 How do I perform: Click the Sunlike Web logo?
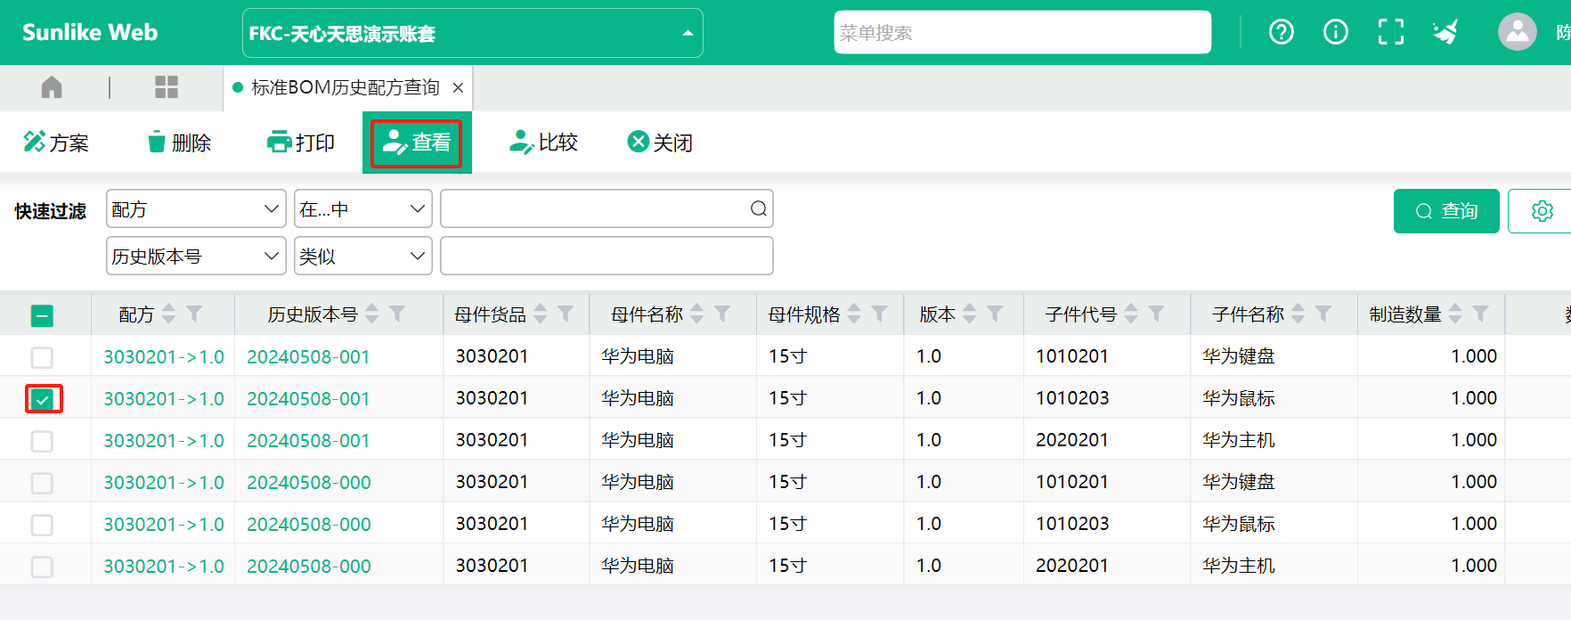(x=90, y=32)
